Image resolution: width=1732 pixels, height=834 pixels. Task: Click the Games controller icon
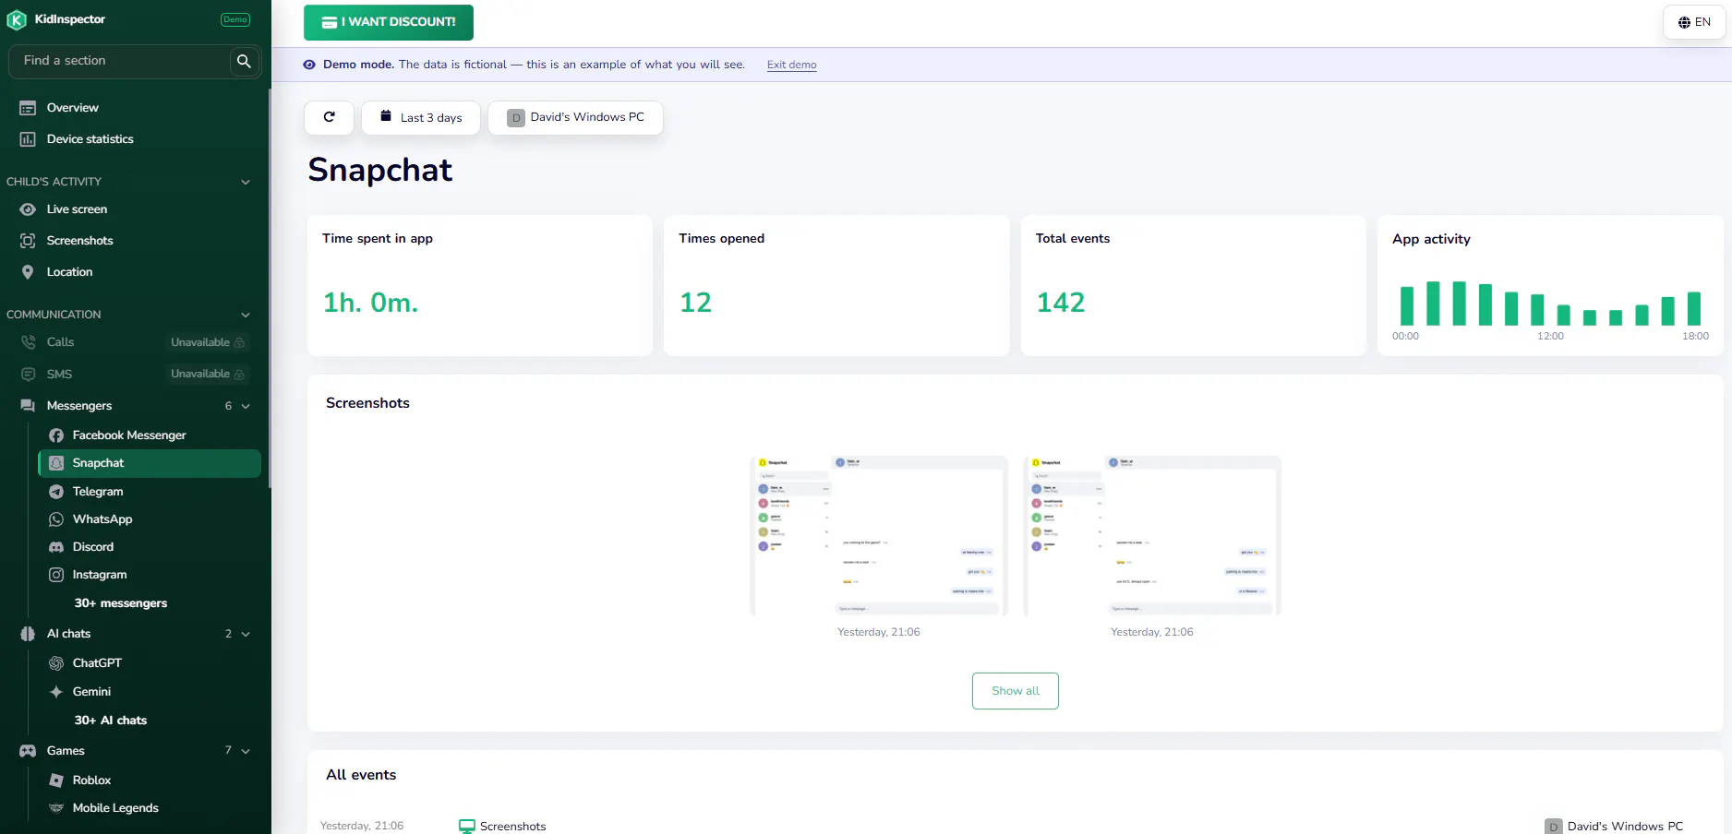[x=28, y=751]
